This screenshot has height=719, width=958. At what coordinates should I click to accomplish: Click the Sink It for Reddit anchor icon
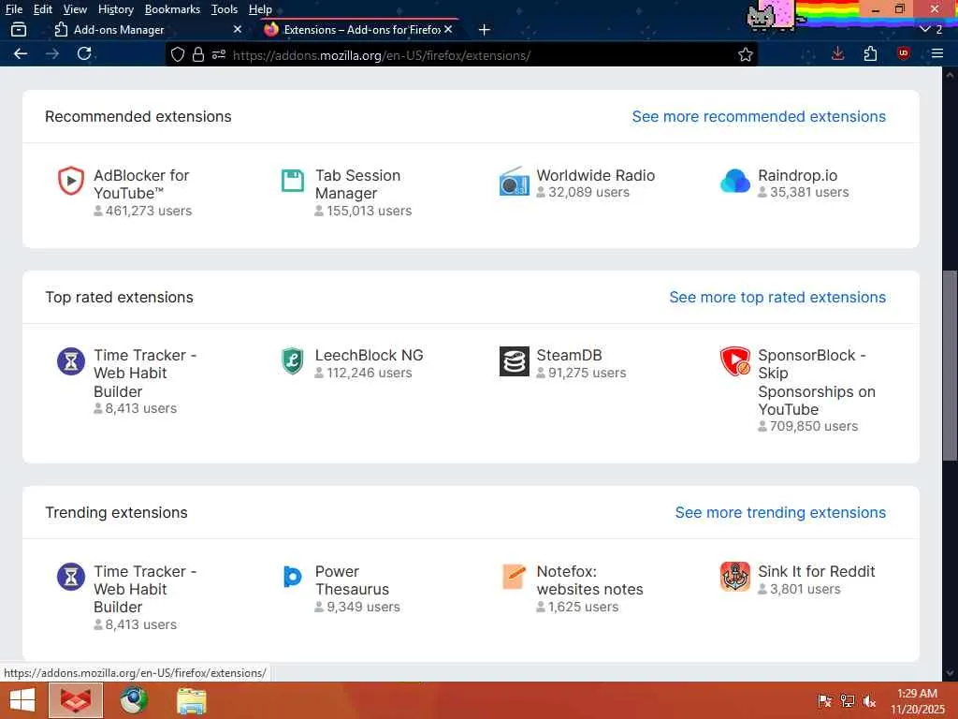[x=735, y=577]
